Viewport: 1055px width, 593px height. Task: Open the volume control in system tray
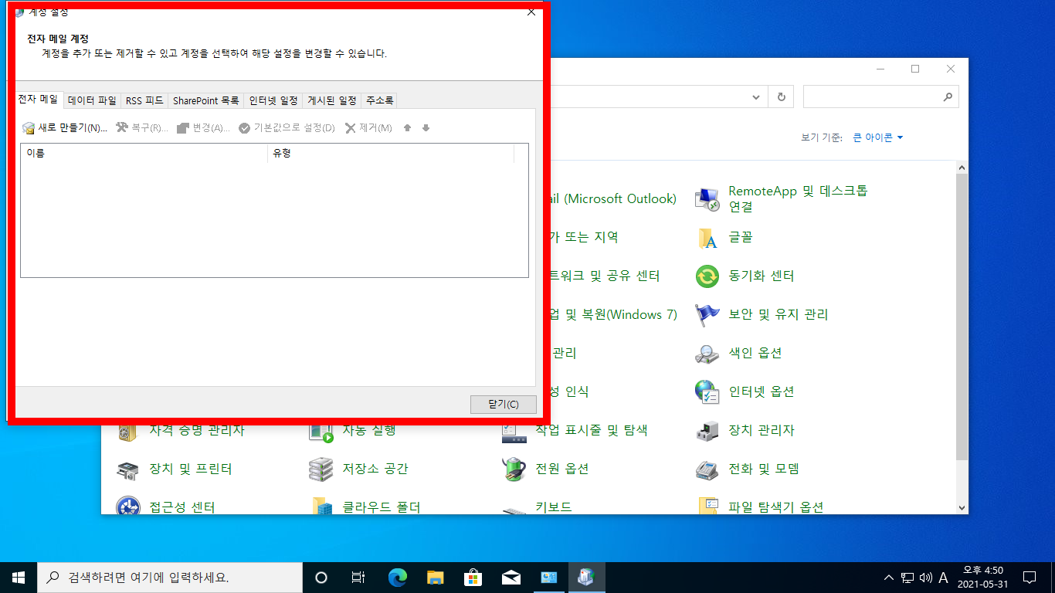coord(926,578)
